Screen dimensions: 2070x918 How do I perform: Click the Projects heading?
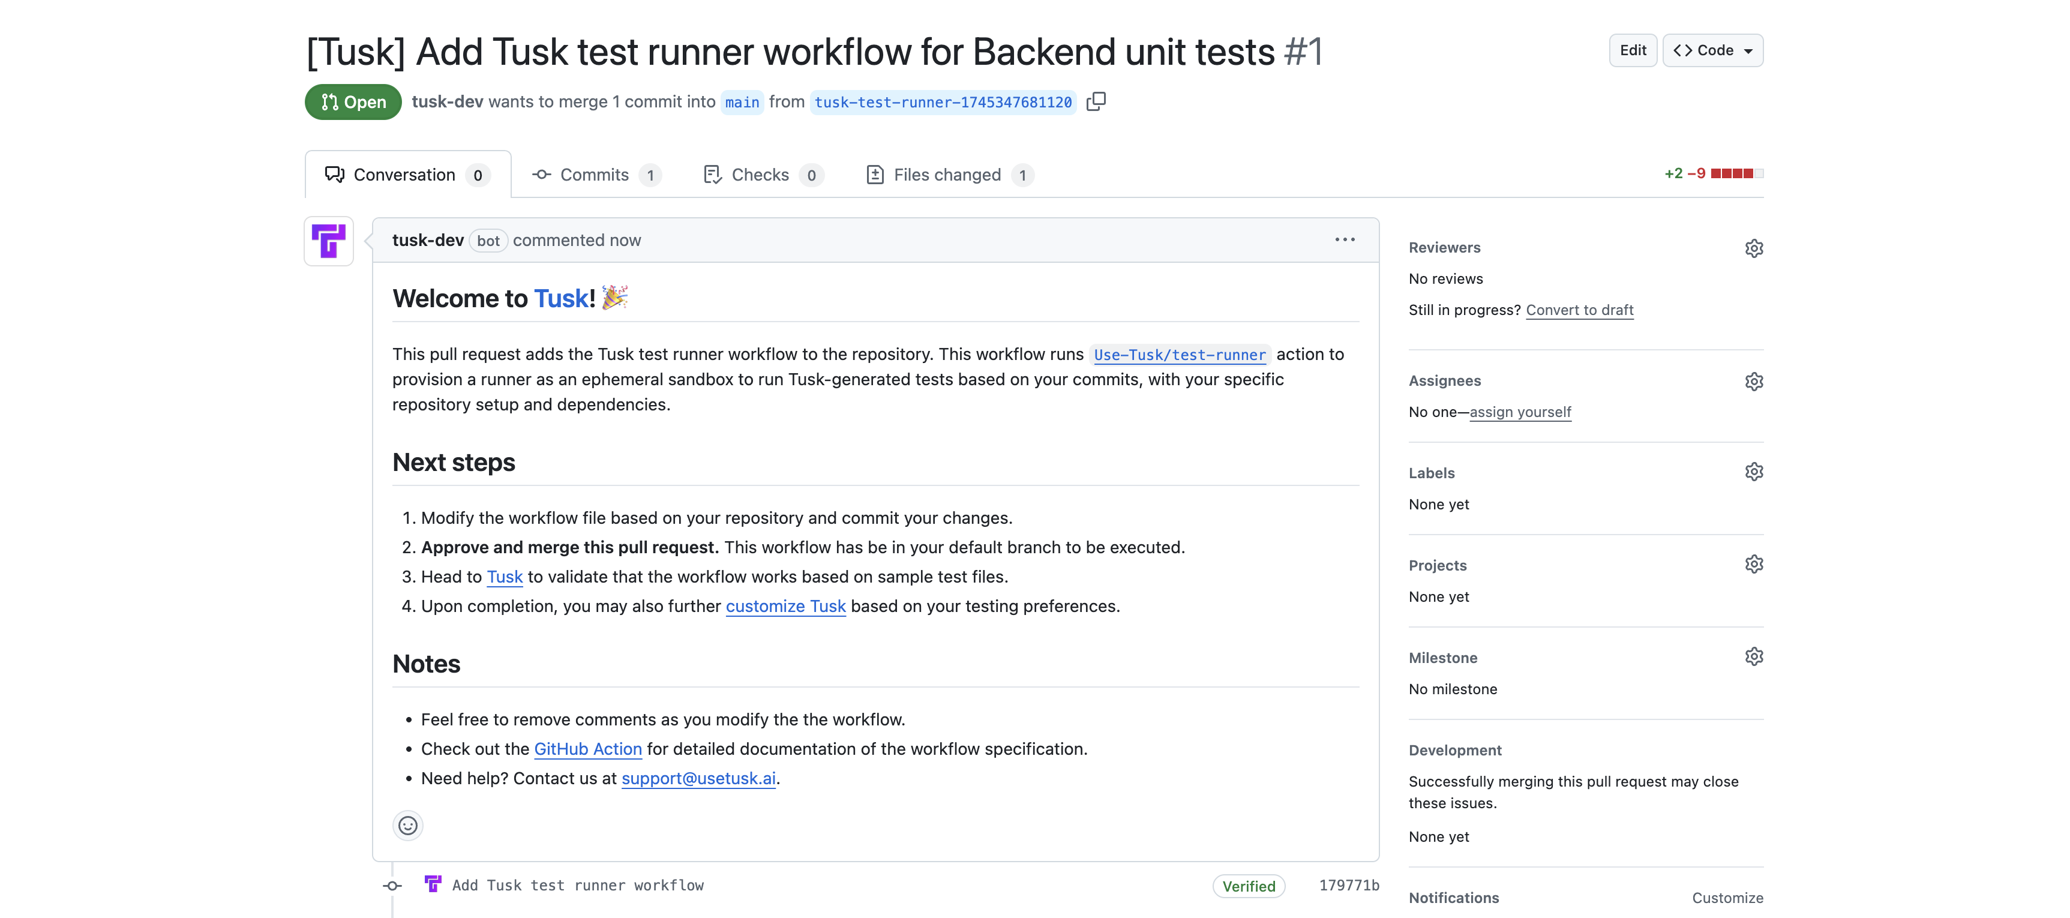click(1438, 565)
